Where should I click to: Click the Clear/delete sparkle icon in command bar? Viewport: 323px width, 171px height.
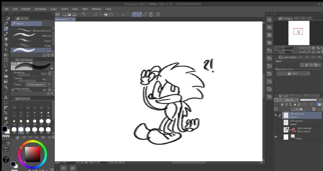(96, 14)
